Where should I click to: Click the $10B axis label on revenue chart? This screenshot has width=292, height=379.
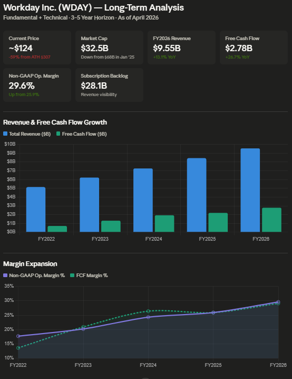point(10,144)
